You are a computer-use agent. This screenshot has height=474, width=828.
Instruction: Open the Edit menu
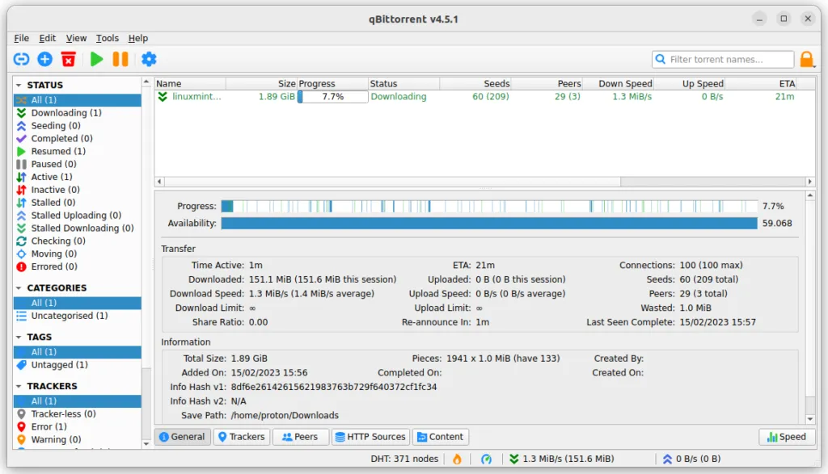(x=47, y=38)
